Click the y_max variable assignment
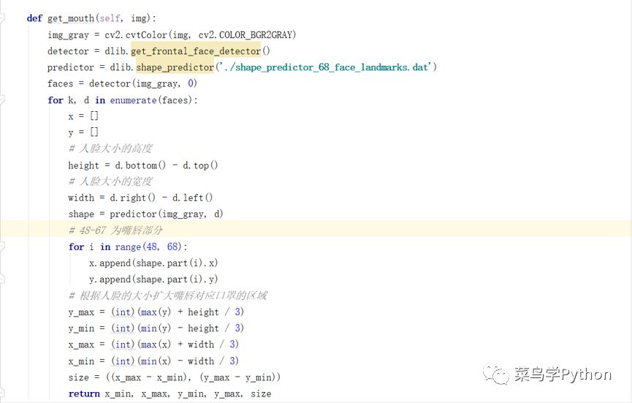The width and height of the screenshot is (632, 403). [x=81, y=312]
